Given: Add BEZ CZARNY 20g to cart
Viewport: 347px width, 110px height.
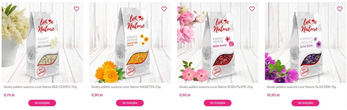Looking at the screenshot, I should coord(42,103).
